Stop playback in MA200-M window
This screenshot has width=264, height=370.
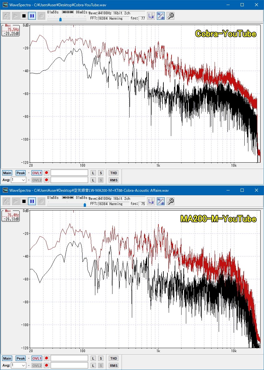(24, 201)
